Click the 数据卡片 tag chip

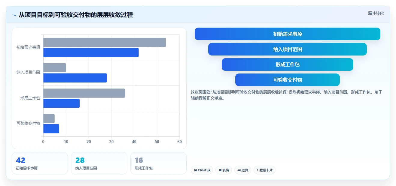pyautogui.click(x=264, y=170)
